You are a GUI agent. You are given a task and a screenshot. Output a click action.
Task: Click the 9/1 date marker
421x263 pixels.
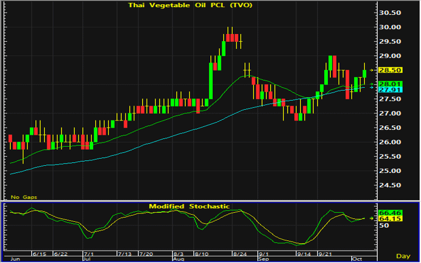pyautogui.click(x=264, y=253)
